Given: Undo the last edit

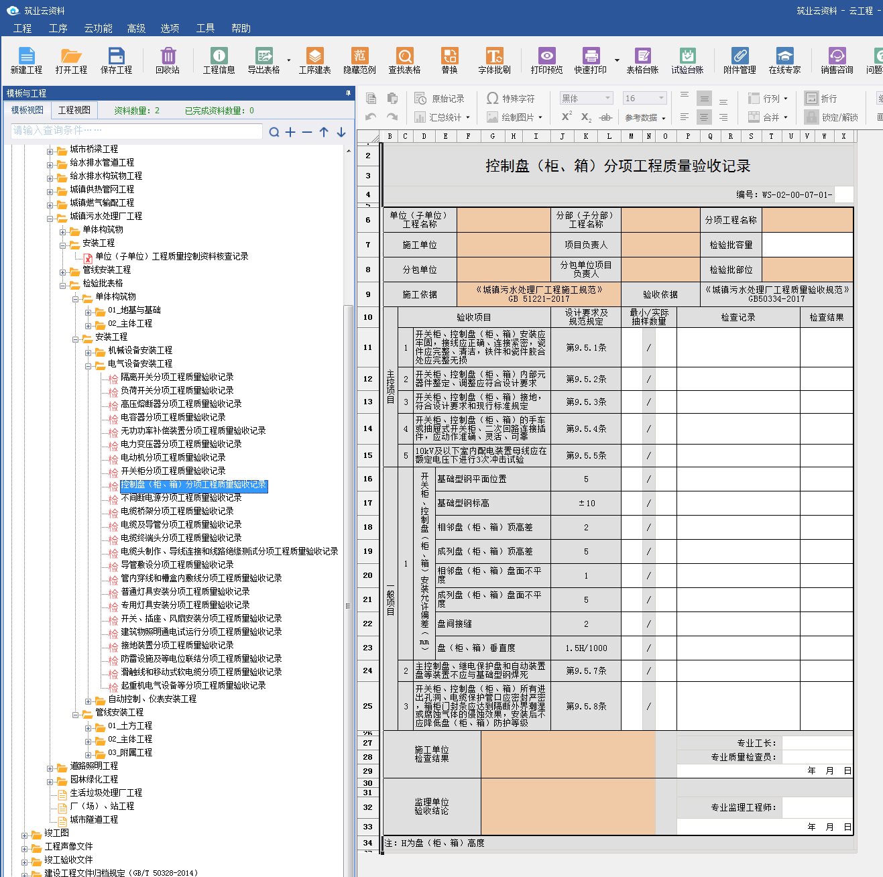Looking at the screenshot, I should 371,117.
